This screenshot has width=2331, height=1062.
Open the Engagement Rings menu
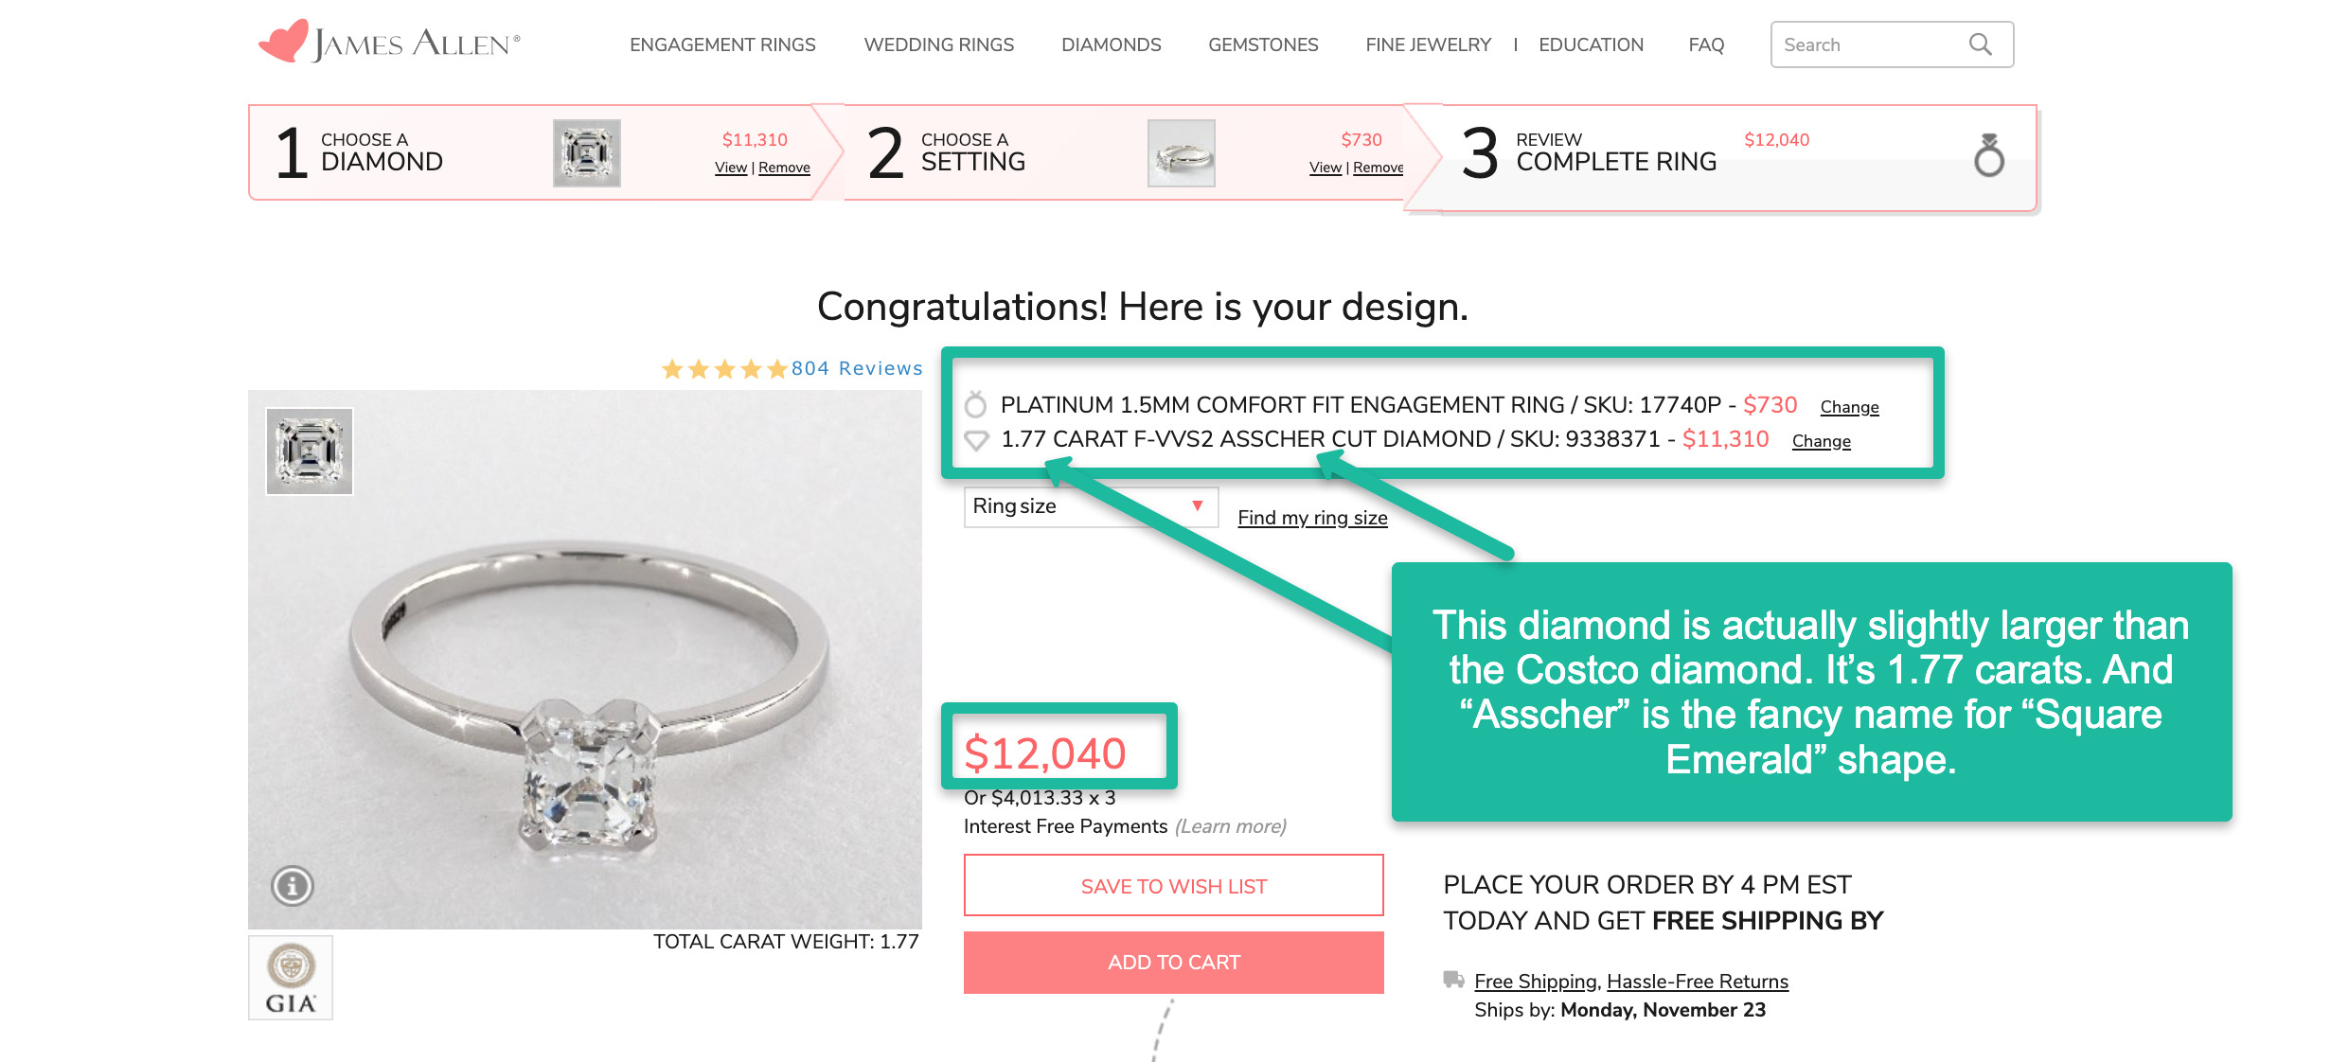[722, 44]
